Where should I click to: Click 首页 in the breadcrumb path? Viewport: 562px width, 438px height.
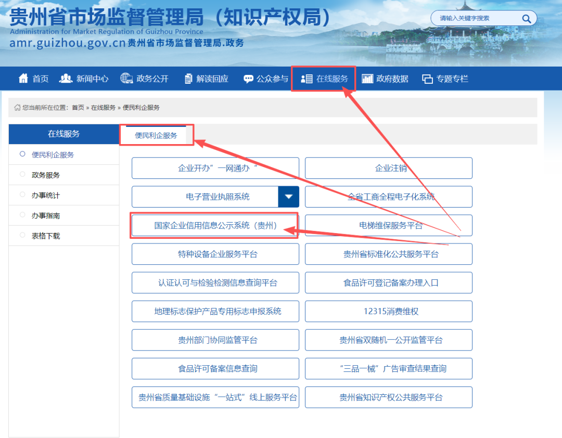(78, 108)
